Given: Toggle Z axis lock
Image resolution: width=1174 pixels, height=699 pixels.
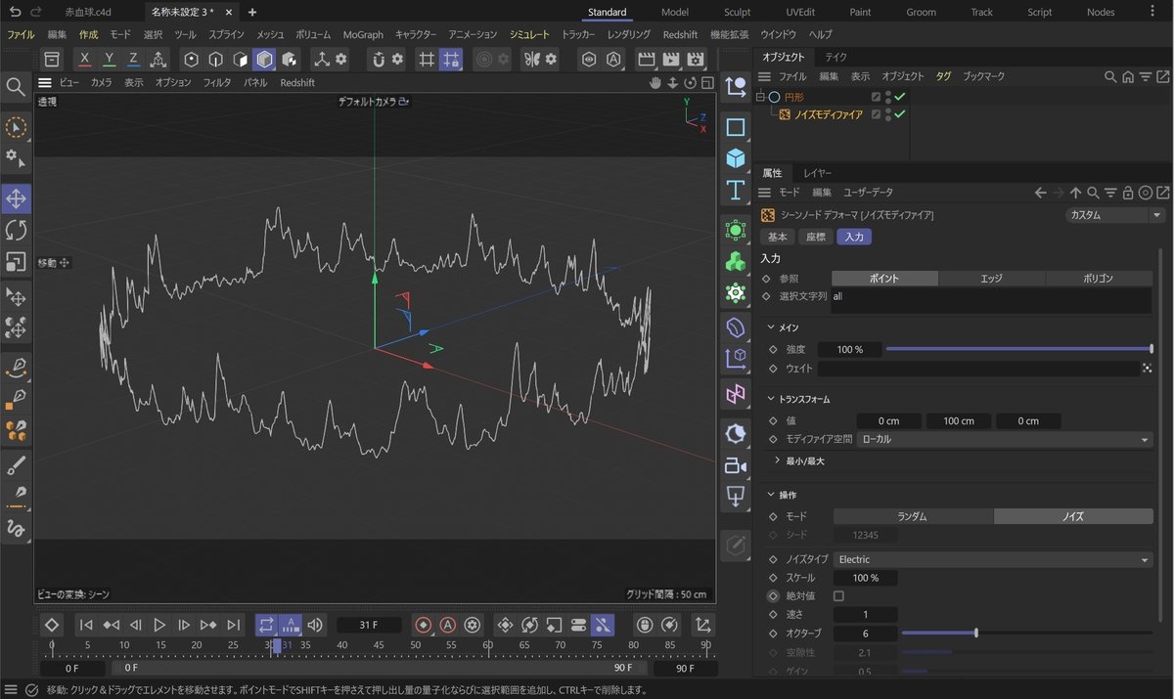Looking at the screenshot, I should click(133, 59).
